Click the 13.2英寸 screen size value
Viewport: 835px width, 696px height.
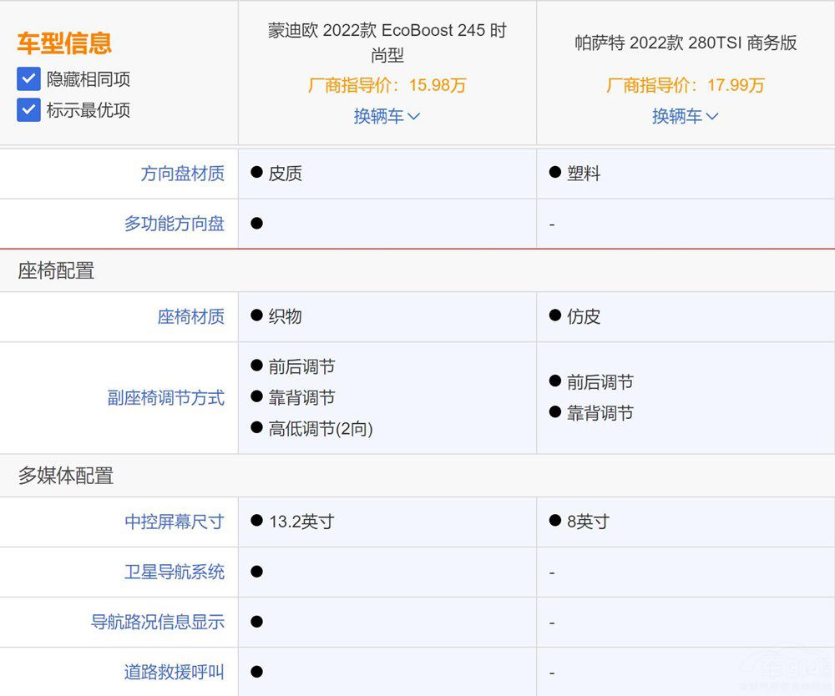coord(301,522)
